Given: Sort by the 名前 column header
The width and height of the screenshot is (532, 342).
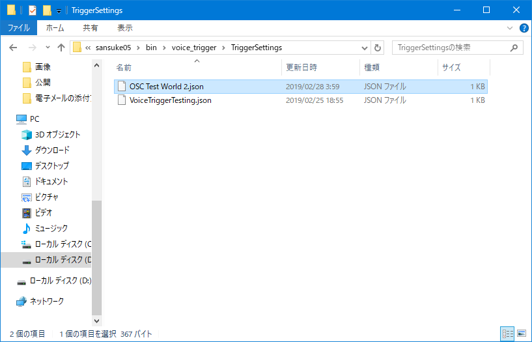Looking at the screenshot, I should [x=197, y=68].
